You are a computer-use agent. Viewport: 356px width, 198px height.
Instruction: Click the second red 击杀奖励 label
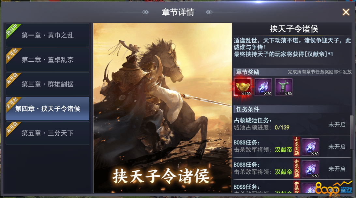pos(297,169)
